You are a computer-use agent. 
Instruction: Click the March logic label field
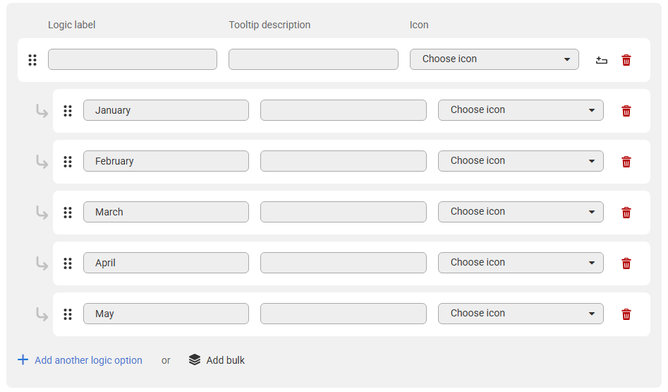(x=166, y=212)
